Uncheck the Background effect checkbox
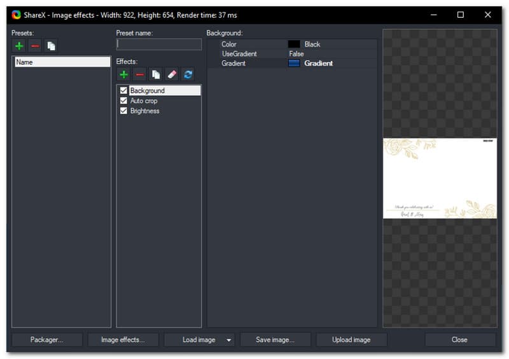This screenshot has height=359, width=509. pos(123,91)
